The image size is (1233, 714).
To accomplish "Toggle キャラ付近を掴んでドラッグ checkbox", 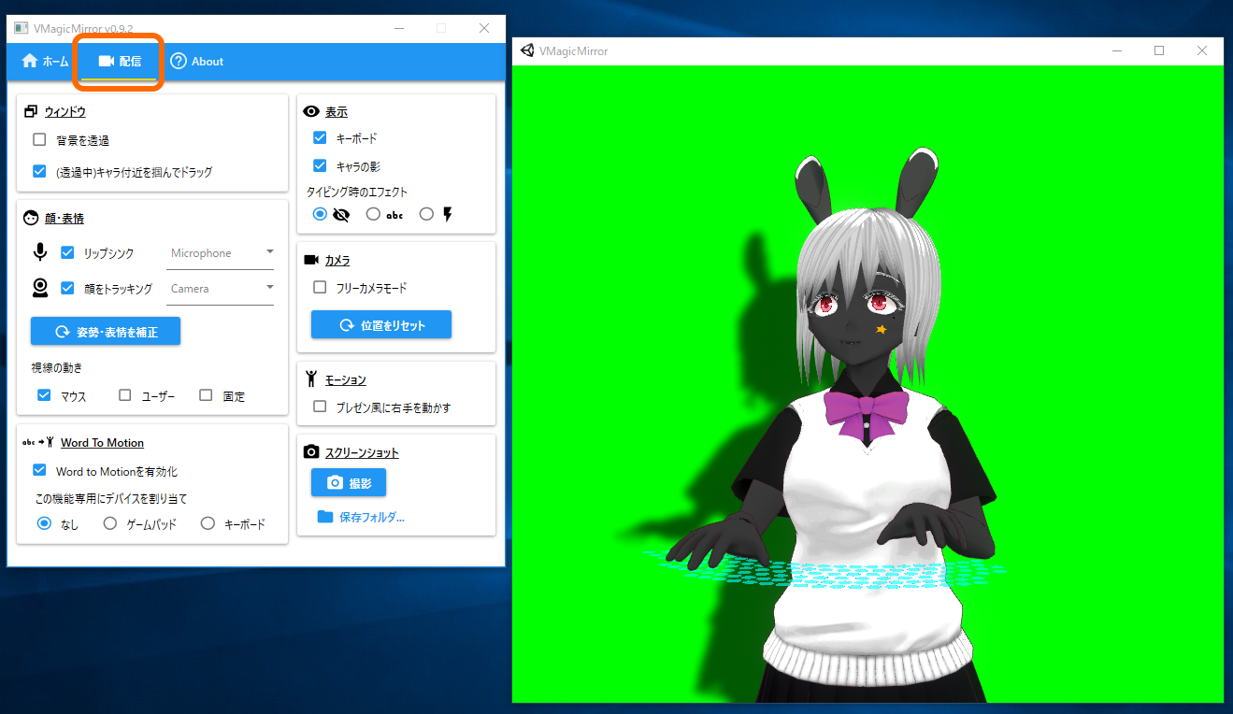I will pos(39,172).
